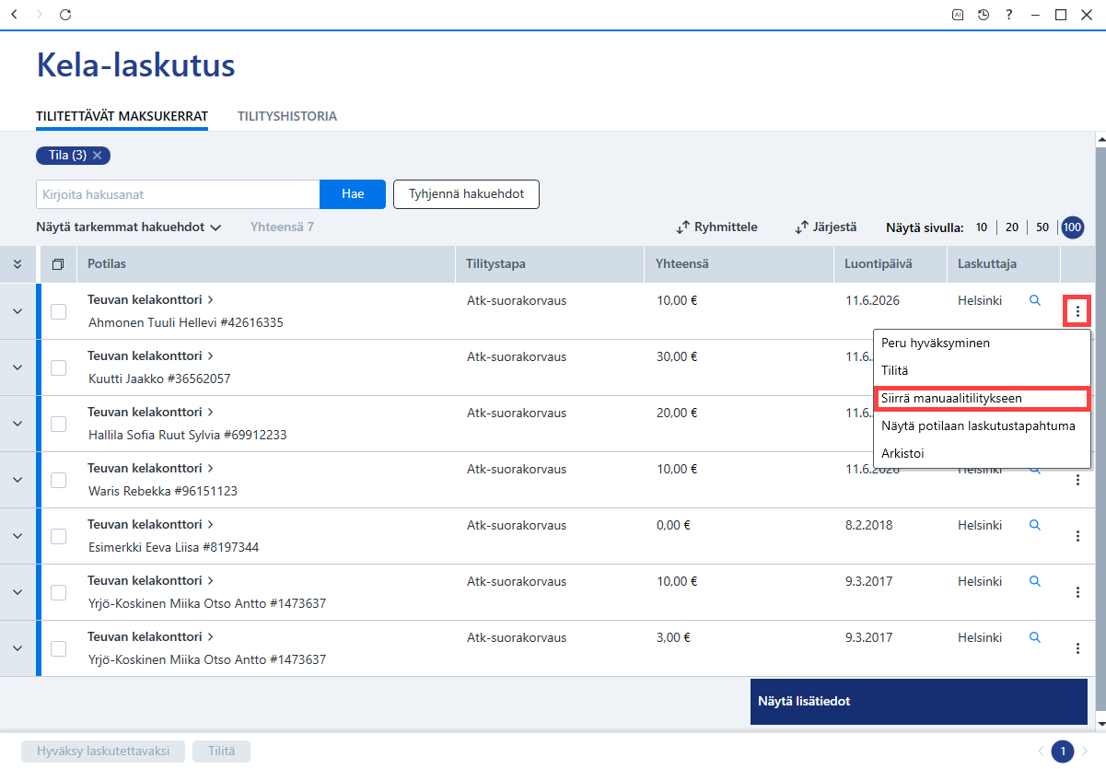Go to the previous page arrow in pagination
This screenshot has height=769, width=1106.
click(x=1042, y=752)
